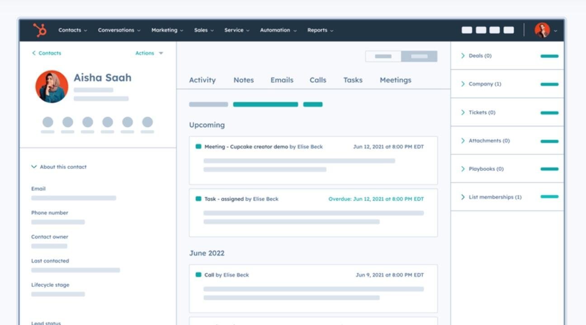
Task: Click the teal Meeting activity icon
Action: click(198, 147)
